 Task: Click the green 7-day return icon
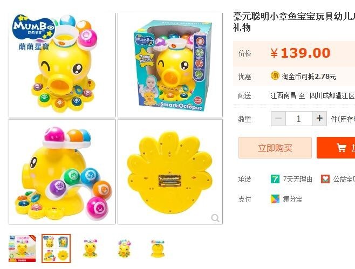(275, 179)
